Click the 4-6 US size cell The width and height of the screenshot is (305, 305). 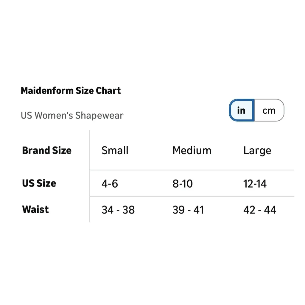coord(110,183)
